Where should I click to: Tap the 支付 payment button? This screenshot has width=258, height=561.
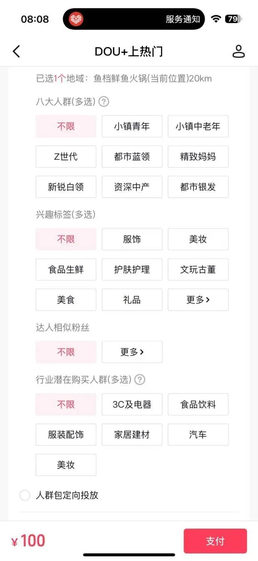(215, 541)
